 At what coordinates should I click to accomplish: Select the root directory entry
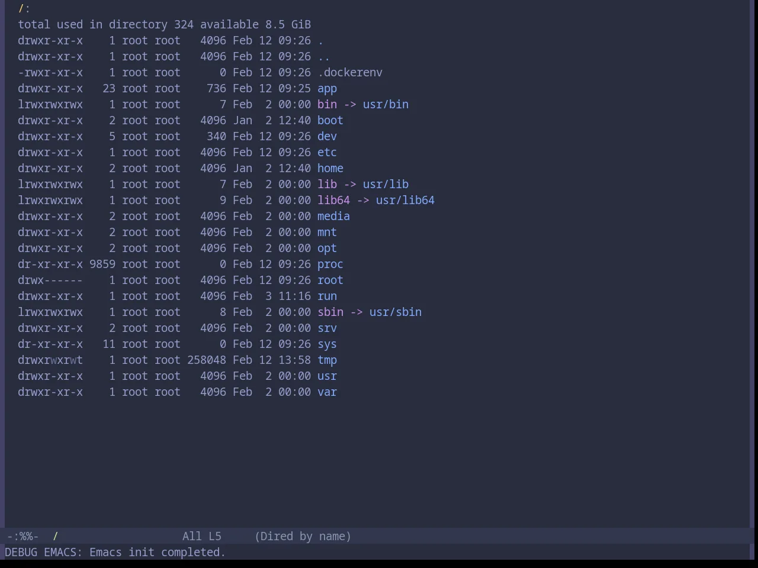(x=330, y=280)
